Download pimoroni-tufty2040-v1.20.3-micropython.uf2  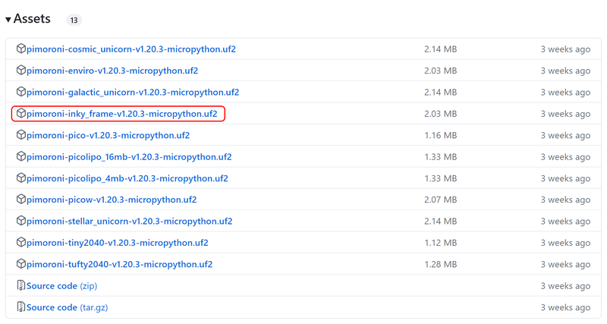coord(119,264)
